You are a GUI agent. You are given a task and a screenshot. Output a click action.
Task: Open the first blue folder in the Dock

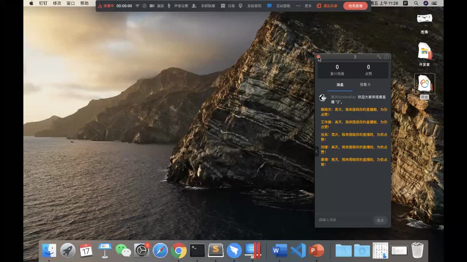coord(343,250)
